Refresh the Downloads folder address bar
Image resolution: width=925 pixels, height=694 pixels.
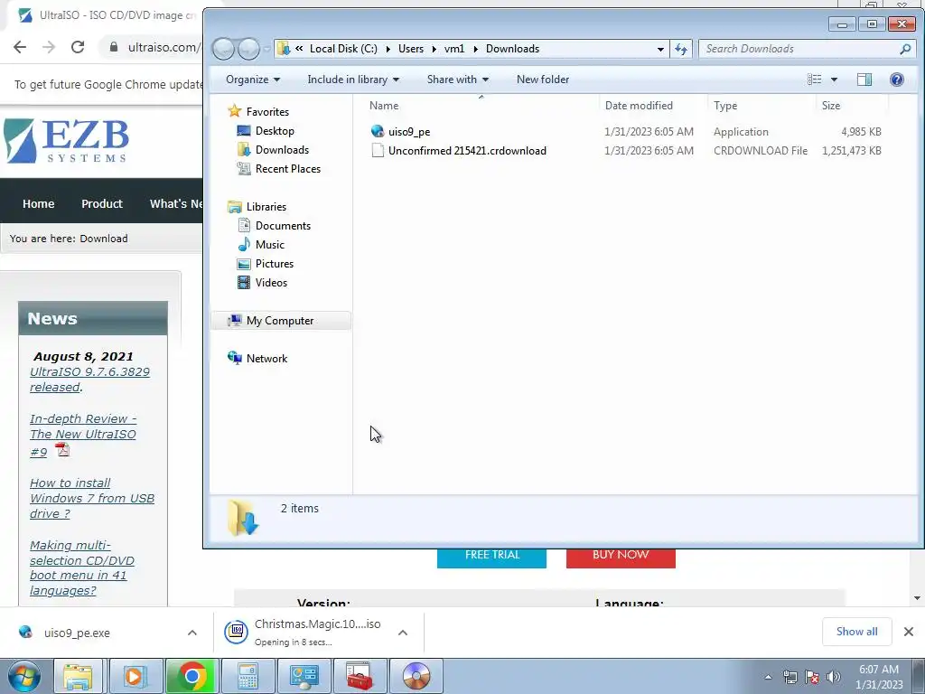point(681,49)
